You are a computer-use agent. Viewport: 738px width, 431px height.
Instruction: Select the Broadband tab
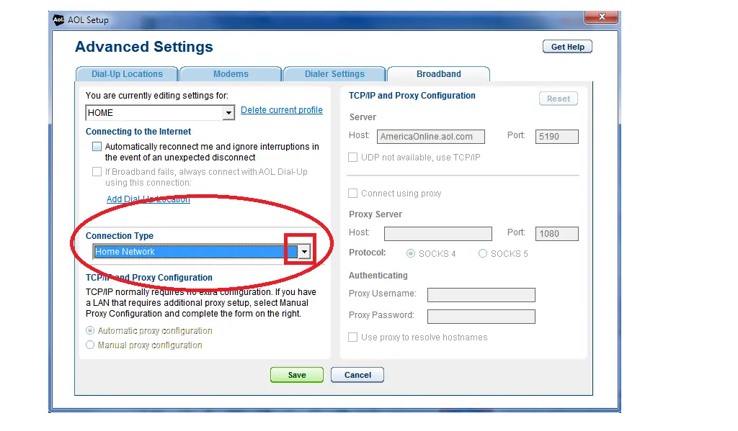pos(439,74)
